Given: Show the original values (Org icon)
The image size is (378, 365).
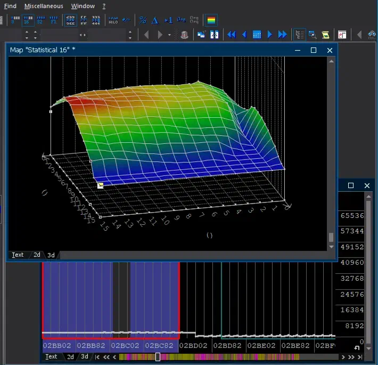Looking at the screenshot, I should (x=182, y=20).
